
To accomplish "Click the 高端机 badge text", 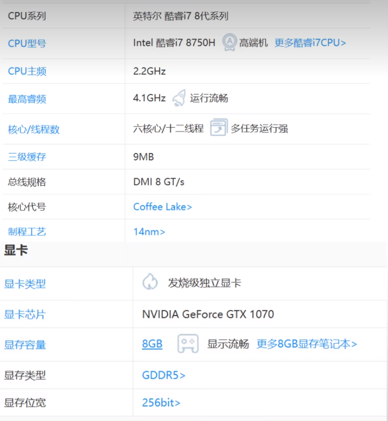I will [253, 43].
